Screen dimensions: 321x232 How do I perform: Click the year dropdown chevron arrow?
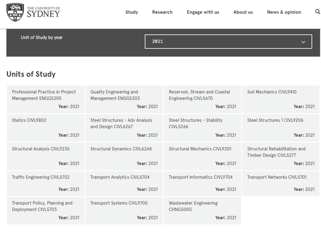point(303,42)
